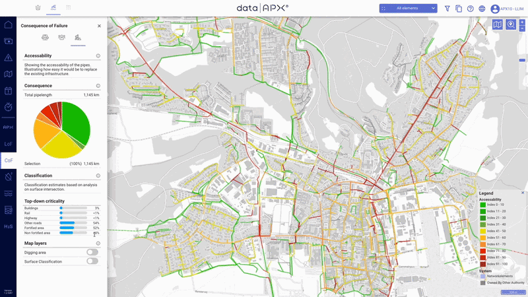Image resolution: width=528 pixels, height=297 pixels.
Task: Open the H2S module in sidebar
Action: [x=8, y=226]
